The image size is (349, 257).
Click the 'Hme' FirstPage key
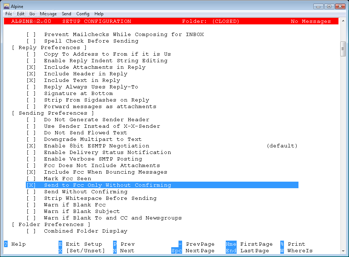(231, 244)
